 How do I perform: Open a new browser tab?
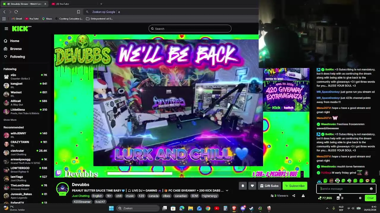coord(101,4)
